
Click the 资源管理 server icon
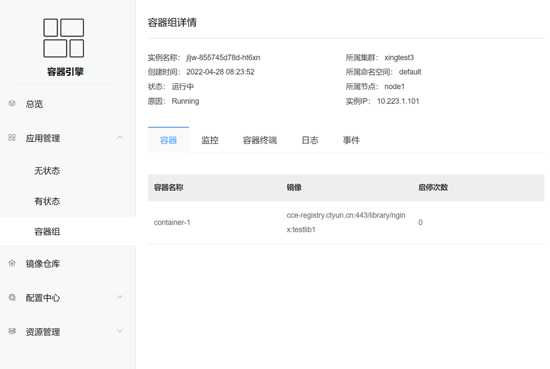[x=12, y=332]
